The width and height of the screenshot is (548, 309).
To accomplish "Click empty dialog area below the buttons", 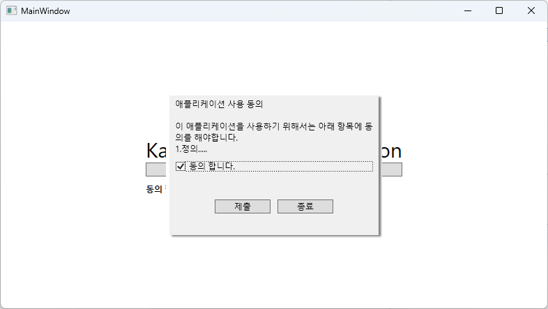I will 274,224.
